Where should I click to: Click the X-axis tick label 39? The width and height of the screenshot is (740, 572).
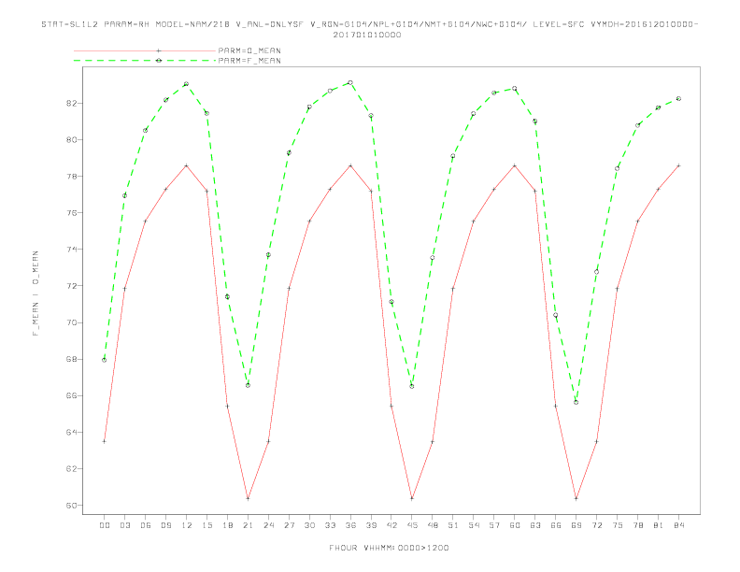371,525
